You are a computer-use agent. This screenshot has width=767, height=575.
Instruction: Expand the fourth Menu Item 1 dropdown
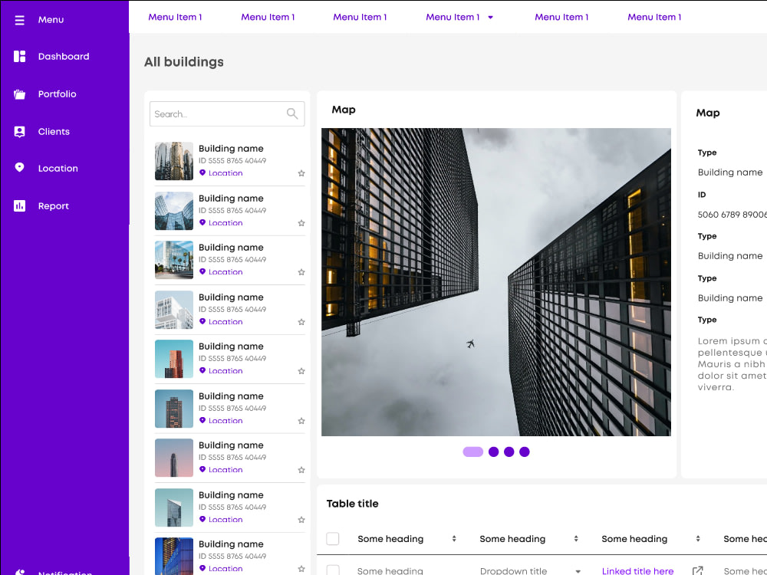489,16
